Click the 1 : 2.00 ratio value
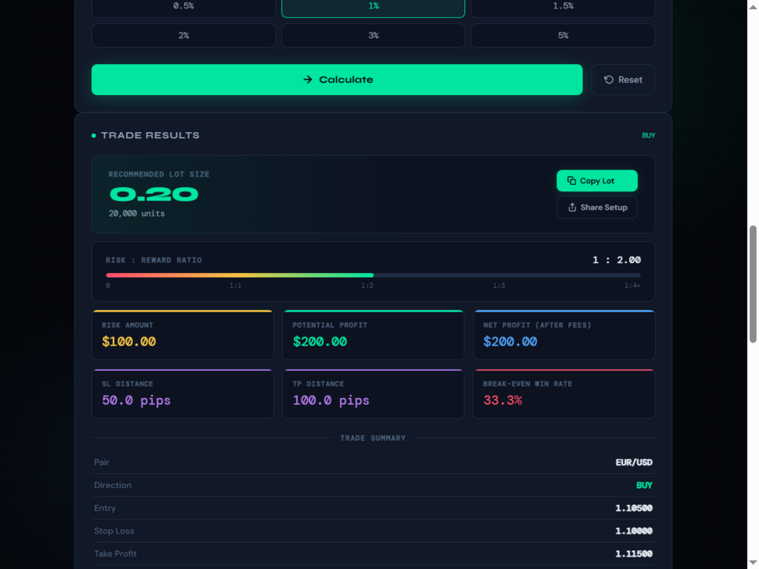This screenshot has width=759, height=569. point(617,260)
